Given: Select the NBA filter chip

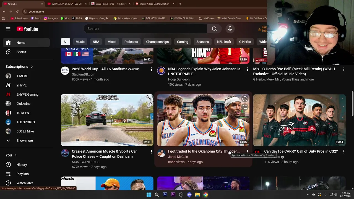Looking at the screenshot, I should click(x=96, y=42).
